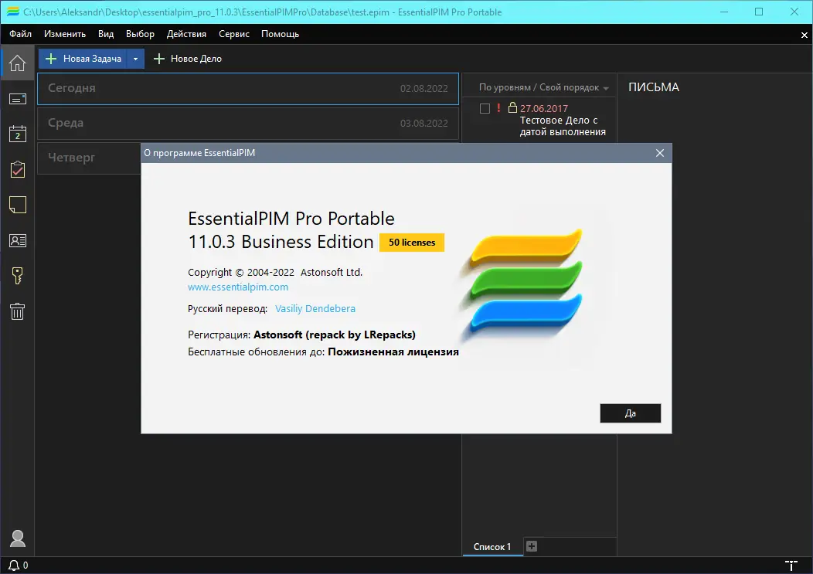This screenshot has height=574, width=813.
Task: Open the sort order By levels dropdown
Action: [543, 87]
